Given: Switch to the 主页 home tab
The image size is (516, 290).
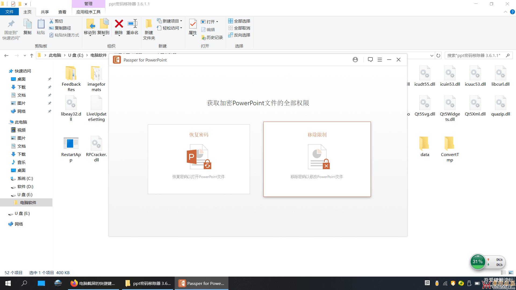Looking at the screenshot, I should [27, 12].
